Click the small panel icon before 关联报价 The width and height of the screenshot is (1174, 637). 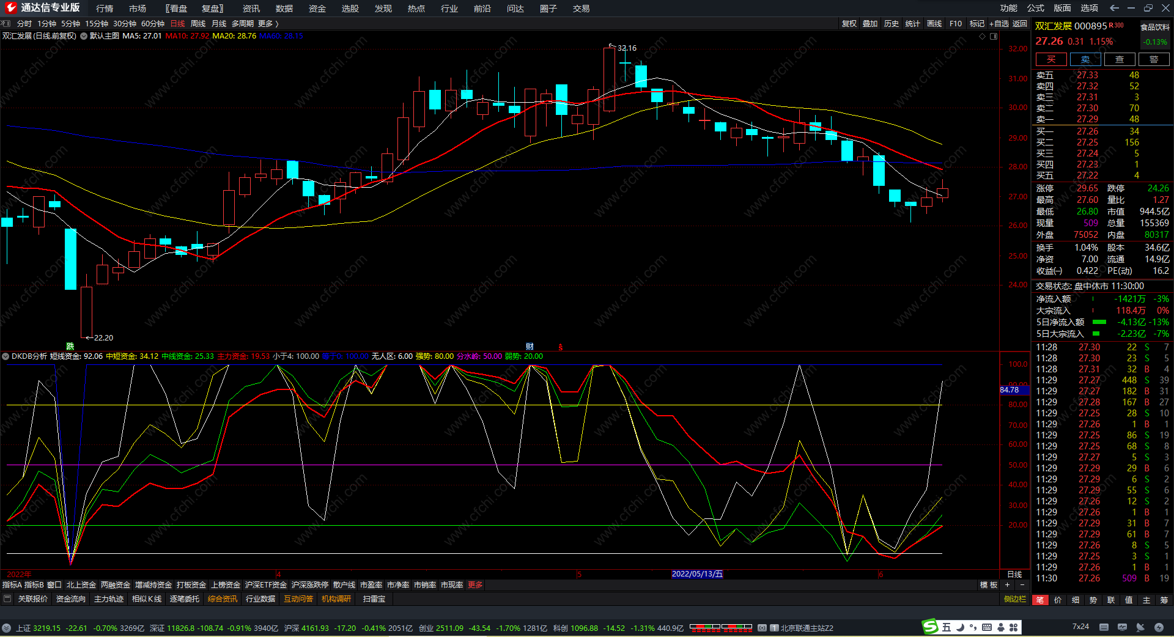[7, 599]
